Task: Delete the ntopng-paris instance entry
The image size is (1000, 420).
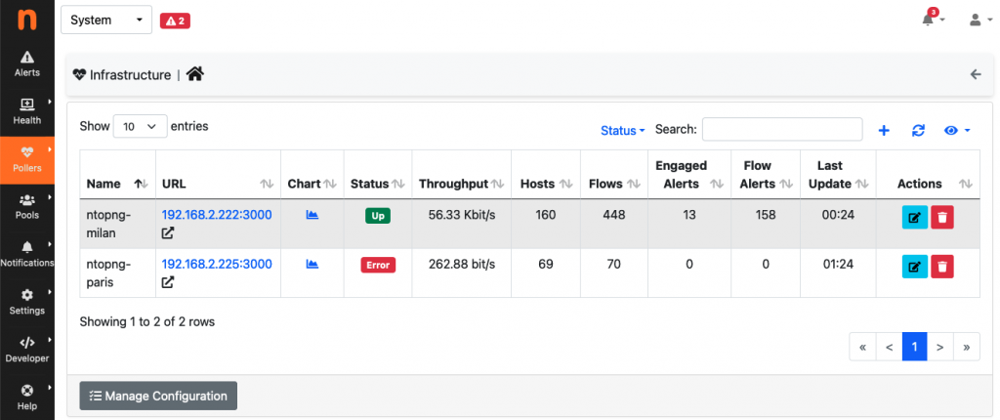Action: click(942, 267)
